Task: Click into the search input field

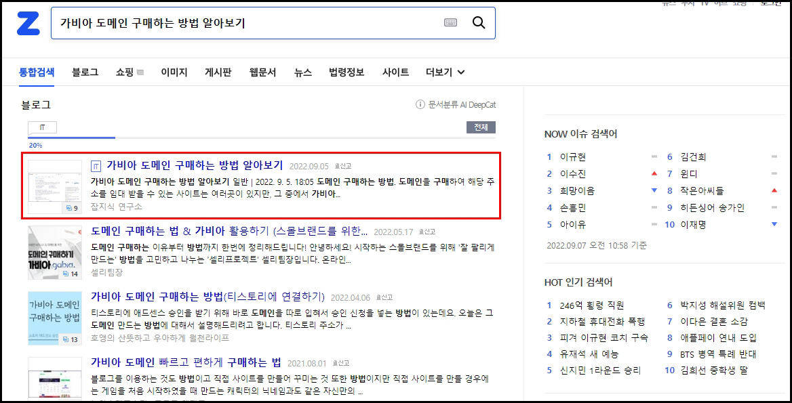Action: pos(248,23)
